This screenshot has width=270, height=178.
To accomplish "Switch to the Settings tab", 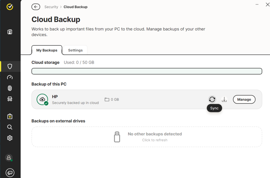I will tap(75, 50).
